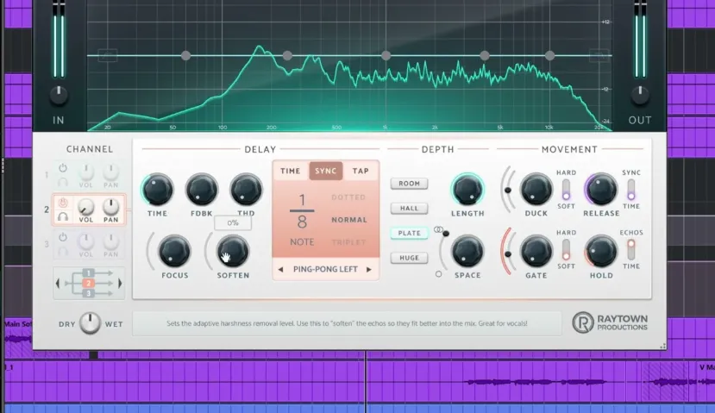Select NORMAL note option
Viewport: 715px width, 413px height.
pyautogui.click(x=348, y=220)
